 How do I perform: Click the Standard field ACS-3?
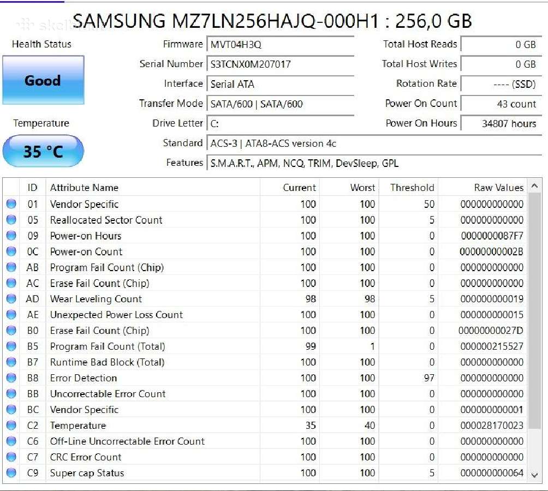point(374,143)
